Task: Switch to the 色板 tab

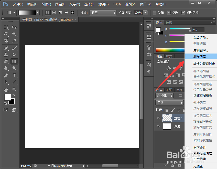Action: pyautogui.click(x=169, y=22)
